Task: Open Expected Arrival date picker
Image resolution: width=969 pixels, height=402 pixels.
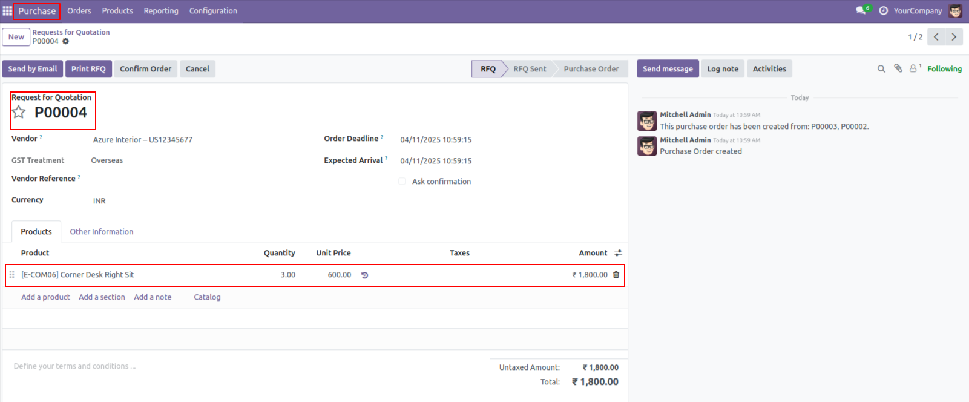Action: point(436,161)
